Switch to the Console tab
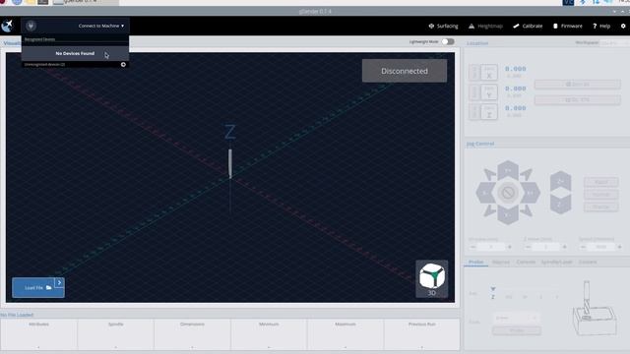This screenshot has width=630, height=354. [526, 263]
